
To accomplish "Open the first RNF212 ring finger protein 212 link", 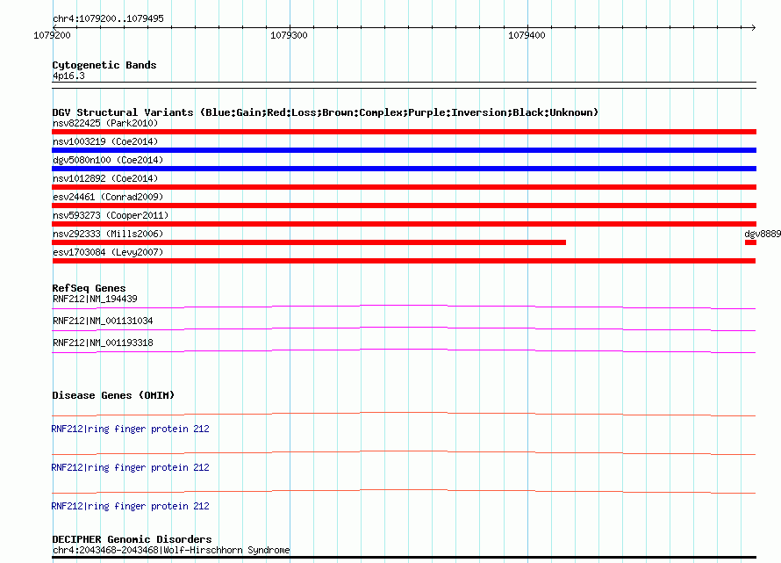I will [131, 429].
